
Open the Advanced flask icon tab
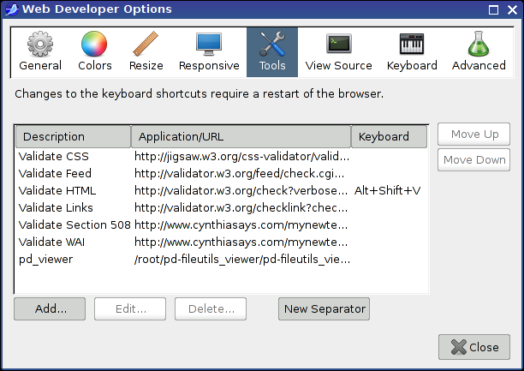coord(479,44)
